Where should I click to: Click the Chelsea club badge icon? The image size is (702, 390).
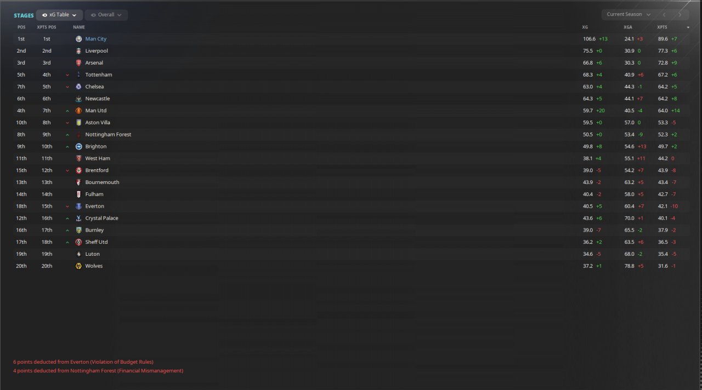point(78,87)
